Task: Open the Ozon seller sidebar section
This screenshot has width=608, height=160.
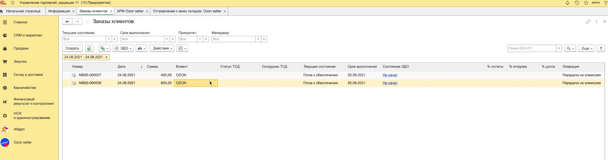Action: coord(23,143)
